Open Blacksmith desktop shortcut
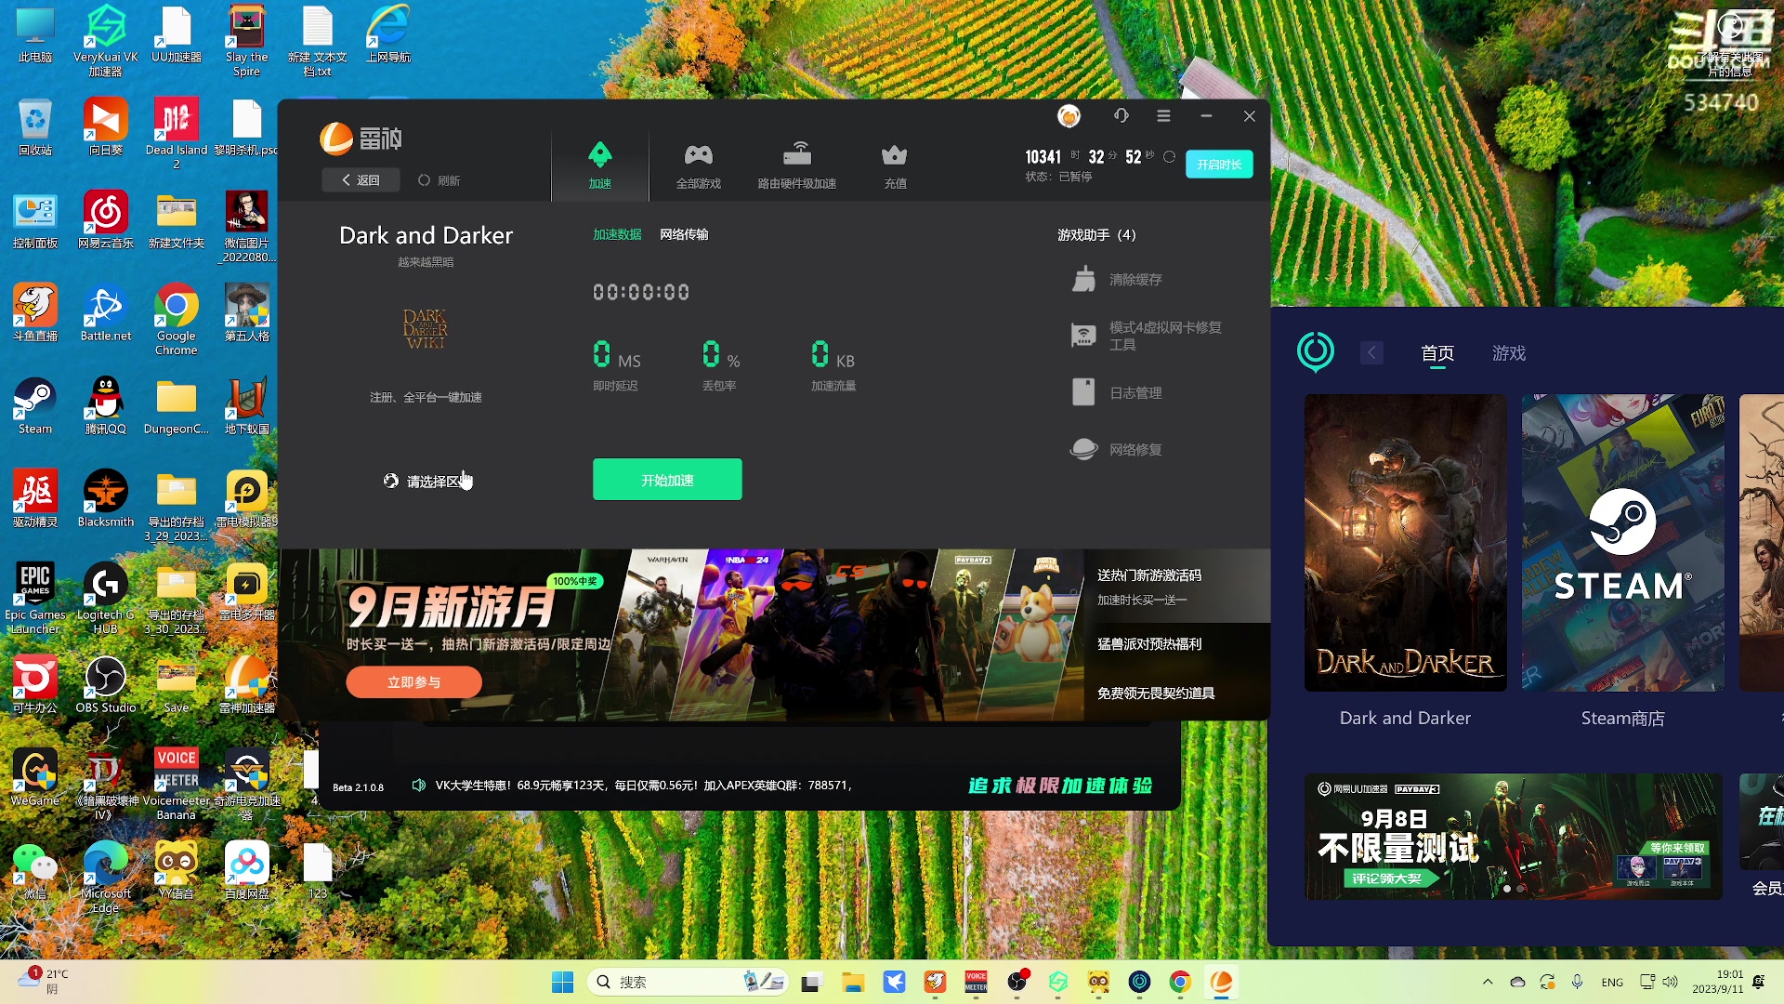1784x1004 pixels. tap(106, 499)
